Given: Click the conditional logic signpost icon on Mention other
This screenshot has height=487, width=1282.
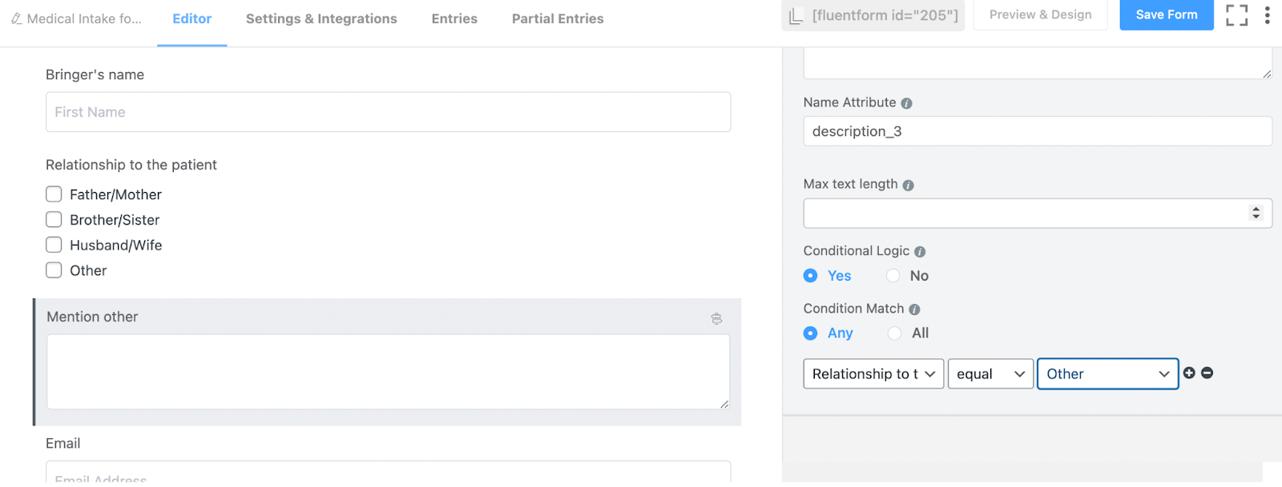Looking at the screenshot, I should (x=716, y=318).
